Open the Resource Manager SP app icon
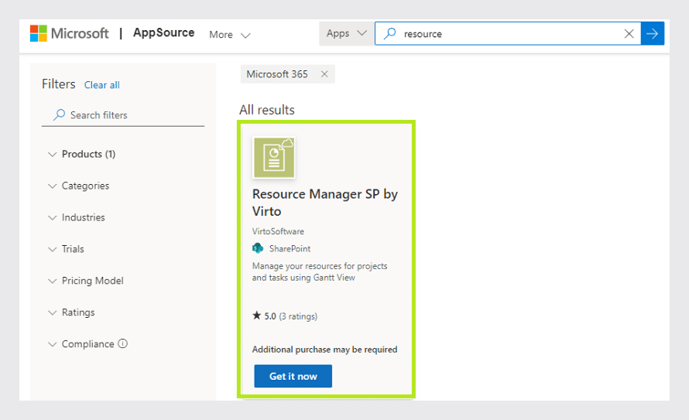Viewport: 689px width, 420px height. point(274,158)
